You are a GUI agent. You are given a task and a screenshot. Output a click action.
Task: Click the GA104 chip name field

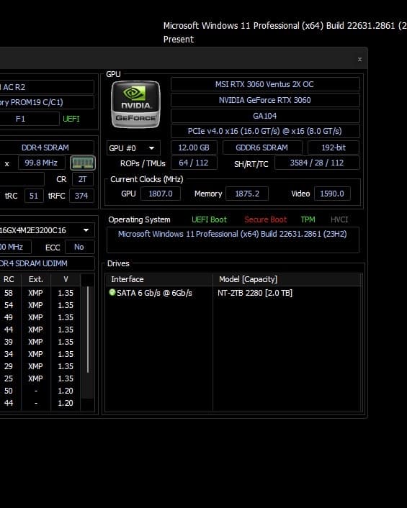[x=265, y=116]
